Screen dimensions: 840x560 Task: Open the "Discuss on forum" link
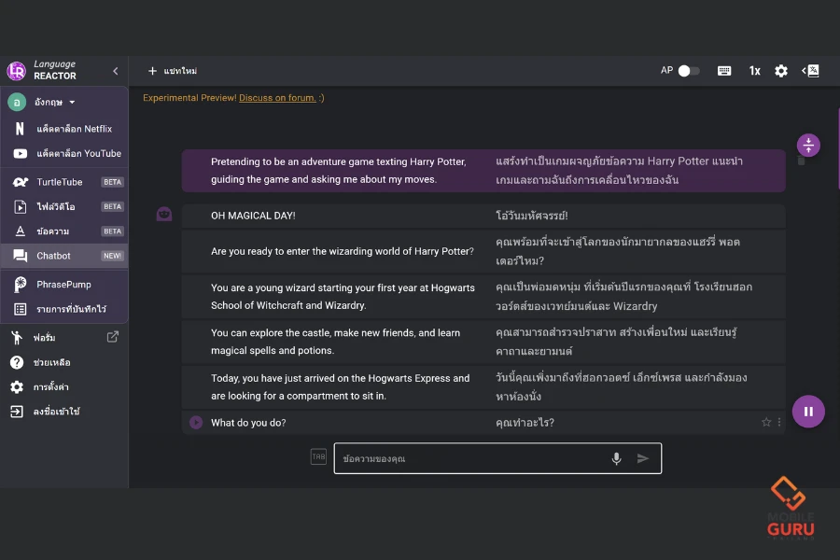coord(277,98)
